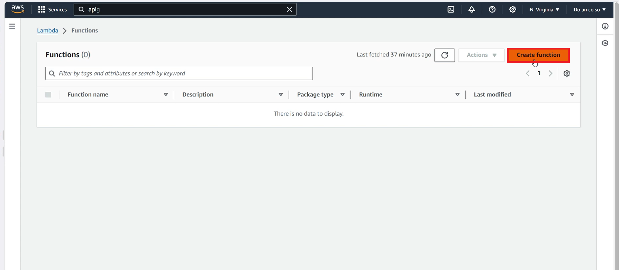Toggle the select-all functions checkbox
Image resolution: width=619 pixels, height=270 pixels.
click(48, 94)
